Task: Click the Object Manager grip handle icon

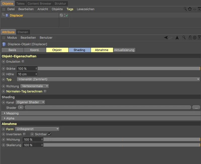Action: [4, 9]
